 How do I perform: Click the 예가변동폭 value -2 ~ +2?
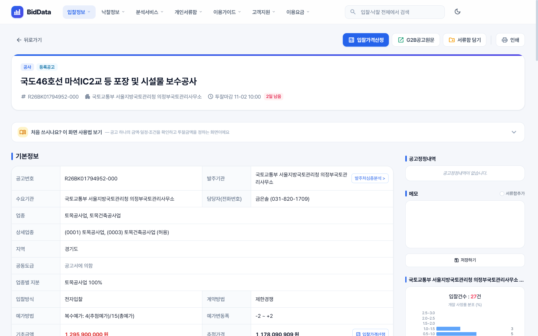pos(264,316)
